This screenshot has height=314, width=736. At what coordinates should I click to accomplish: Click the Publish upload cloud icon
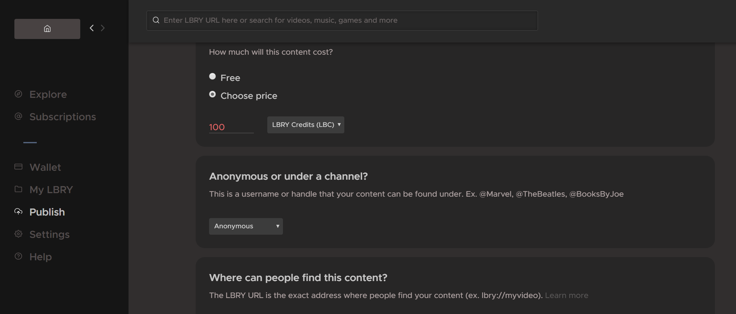19,211
